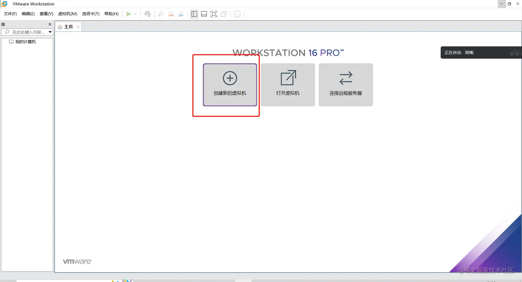Click the vmware logo at bottom left
This screenshot has width=522, height=282.
pyautogui.click(x=77, y=261)
